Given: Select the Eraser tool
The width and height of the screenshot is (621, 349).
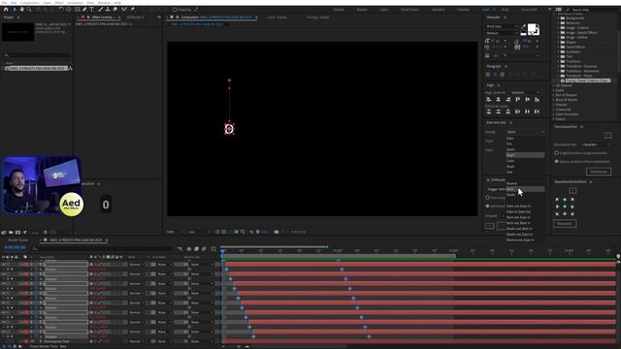Looking at the screenshot, I should [115, 9].
